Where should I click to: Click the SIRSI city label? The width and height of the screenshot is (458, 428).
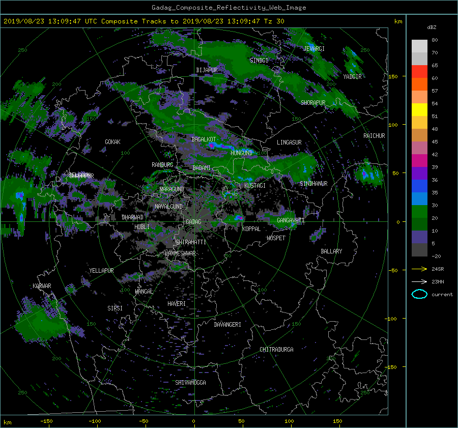click(115, 308)
